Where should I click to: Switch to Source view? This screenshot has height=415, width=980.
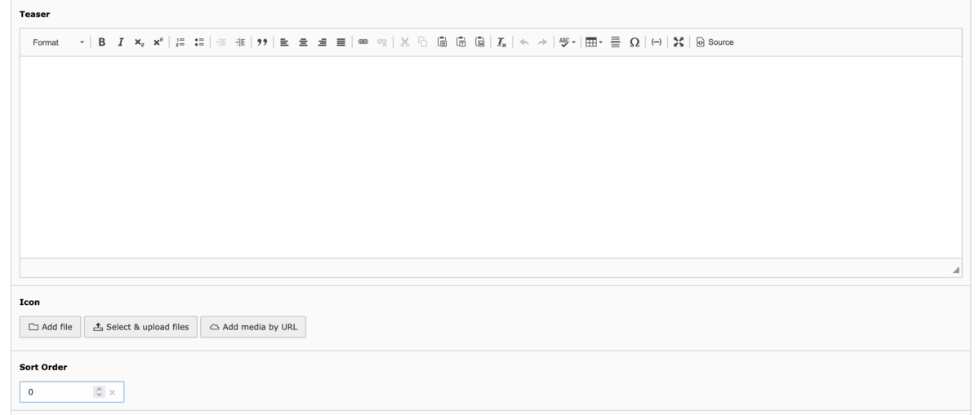point(715,42)
